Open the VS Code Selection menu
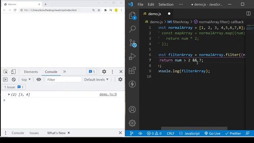 tap(166, 4)
